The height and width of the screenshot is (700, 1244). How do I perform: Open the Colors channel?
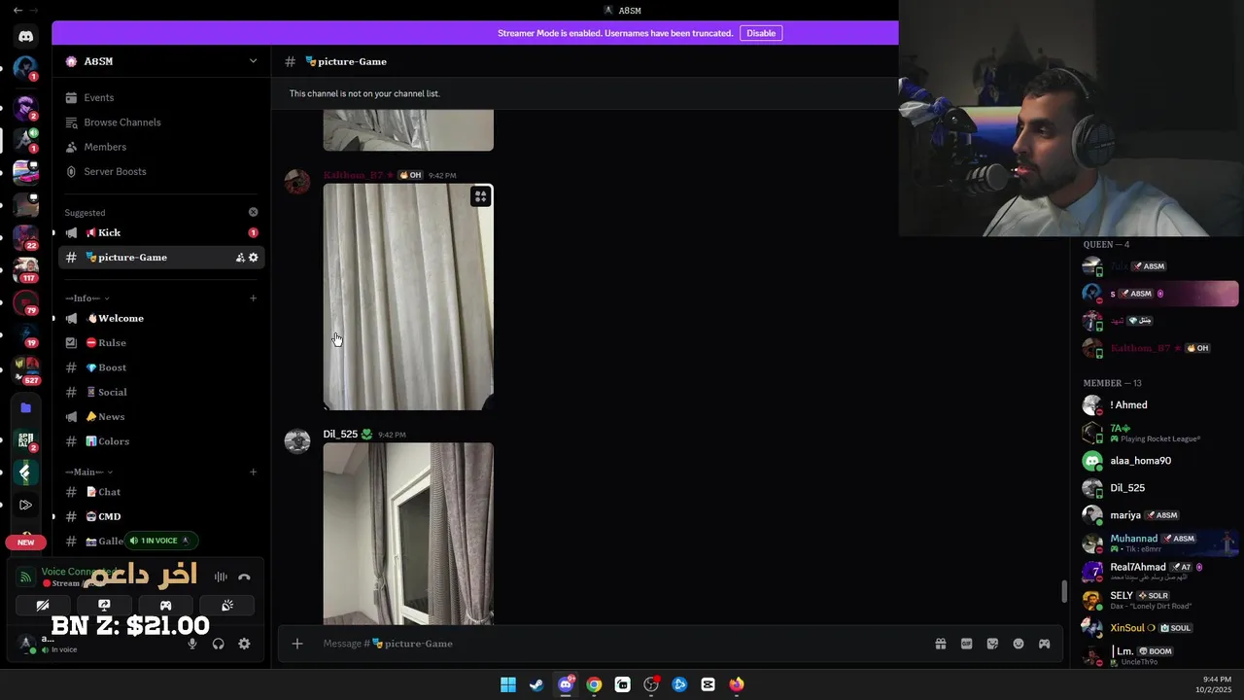(161, 441)
